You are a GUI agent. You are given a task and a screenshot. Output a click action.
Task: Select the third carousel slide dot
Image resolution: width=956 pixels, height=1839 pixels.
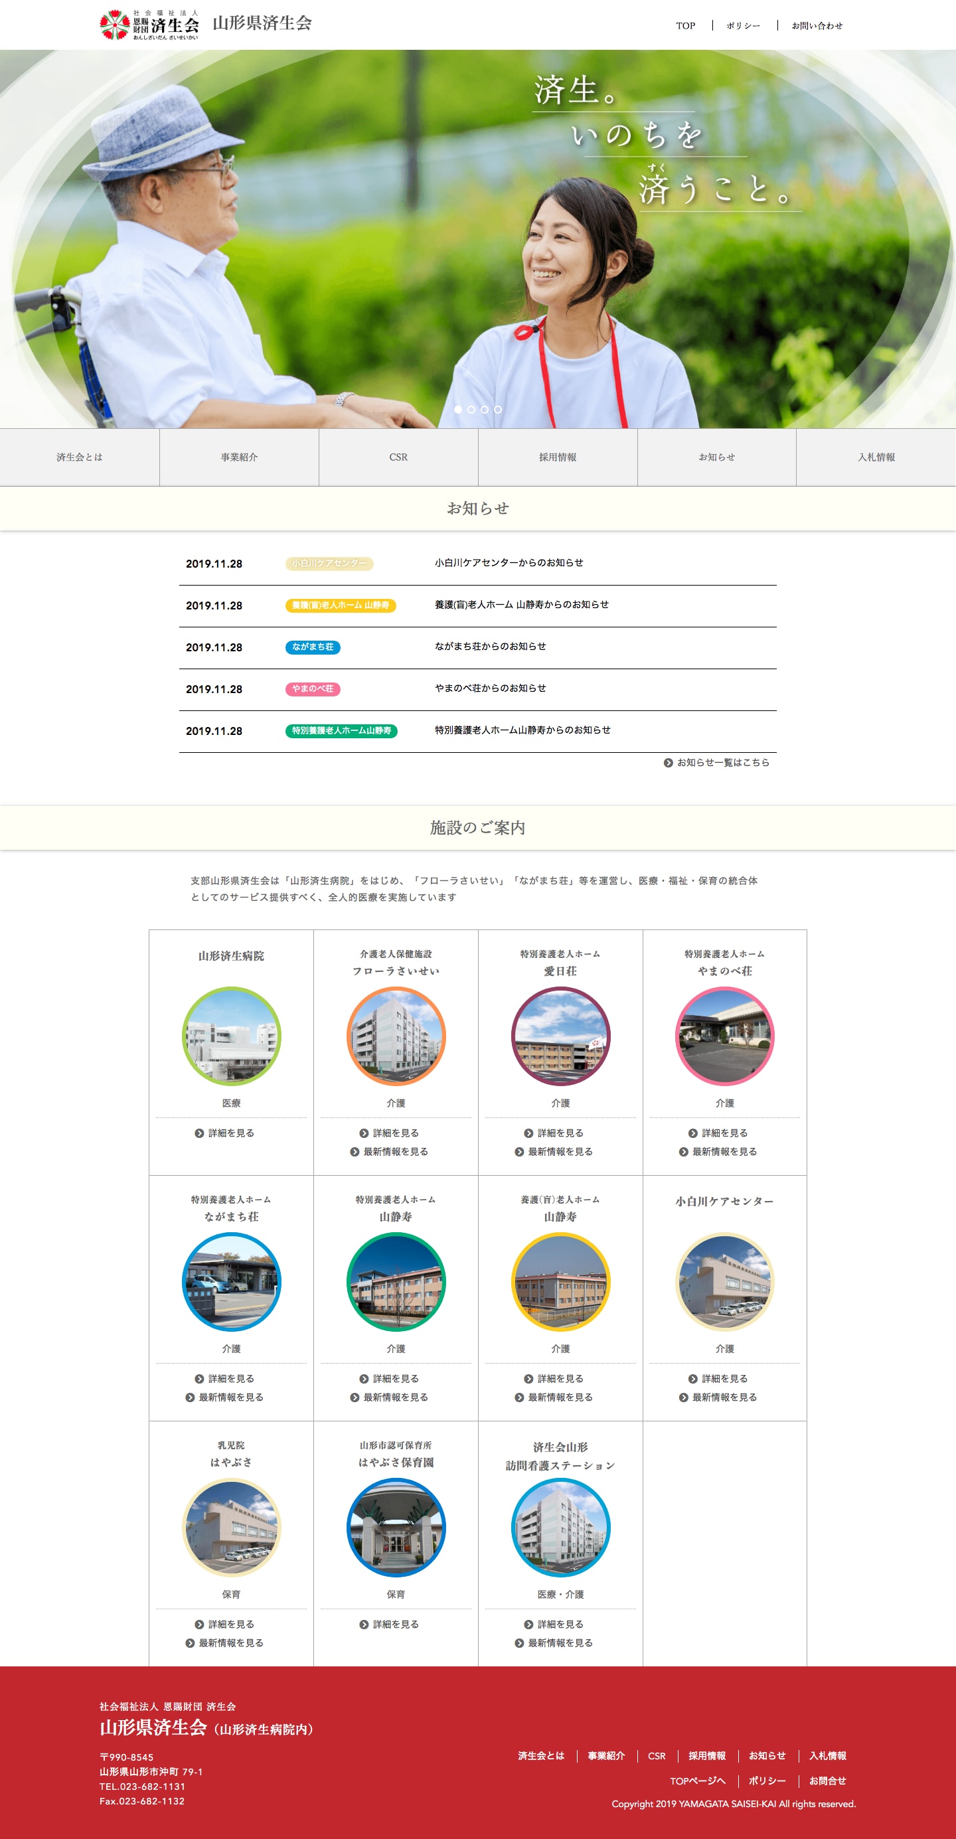[485, 409]
